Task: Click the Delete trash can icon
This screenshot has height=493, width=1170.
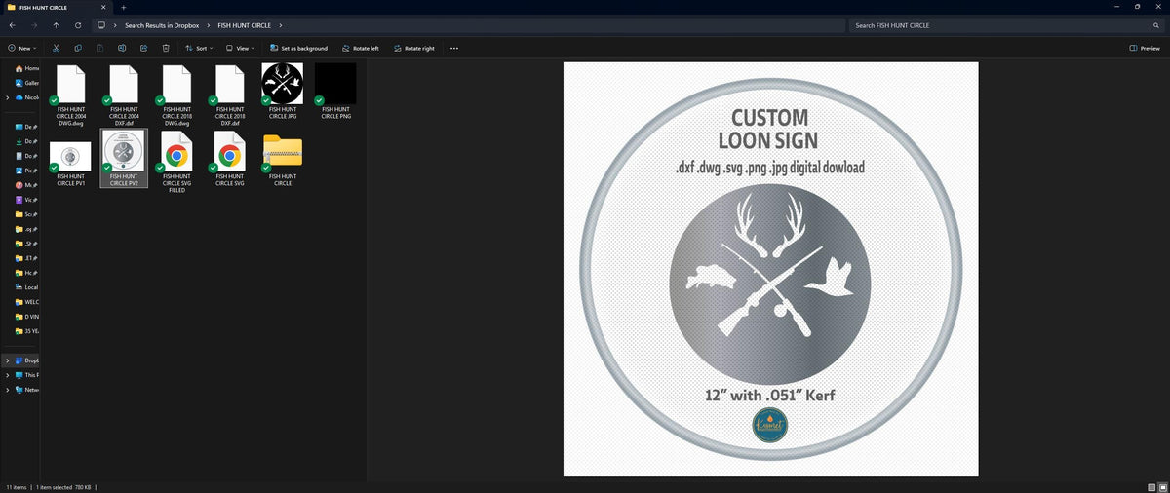Action: pyautogui.click(x=166, y=48)
